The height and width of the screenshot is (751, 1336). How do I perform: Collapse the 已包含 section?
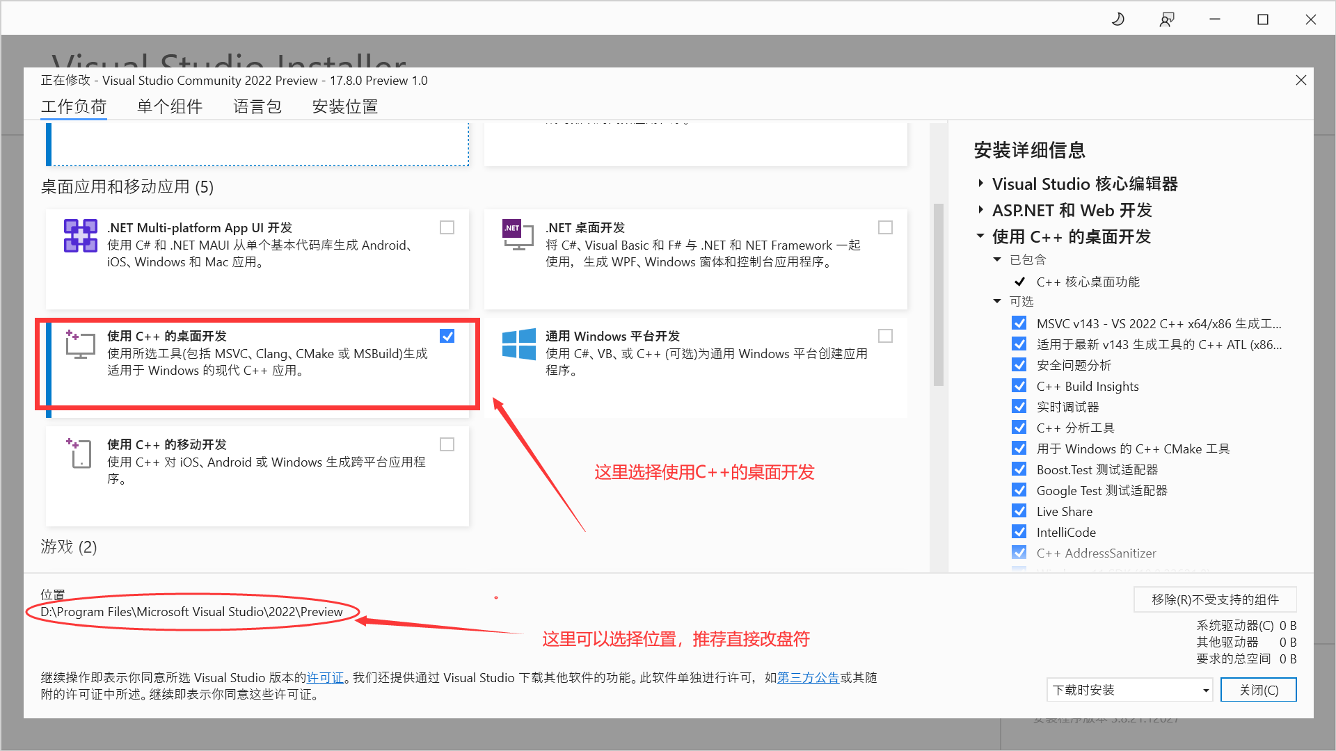point(997,259)
